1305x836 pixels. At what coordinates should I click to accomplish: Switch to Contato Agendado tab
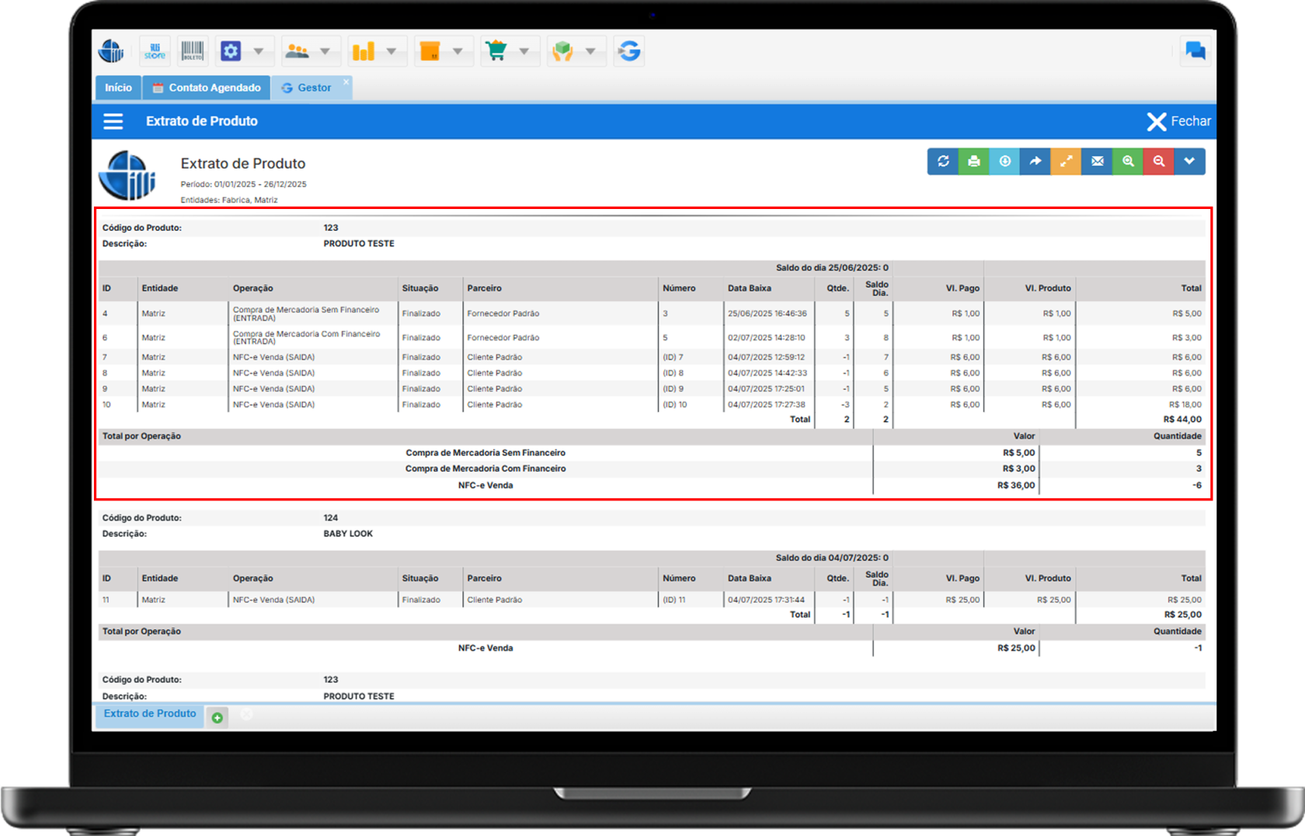[x=207, y=88]
